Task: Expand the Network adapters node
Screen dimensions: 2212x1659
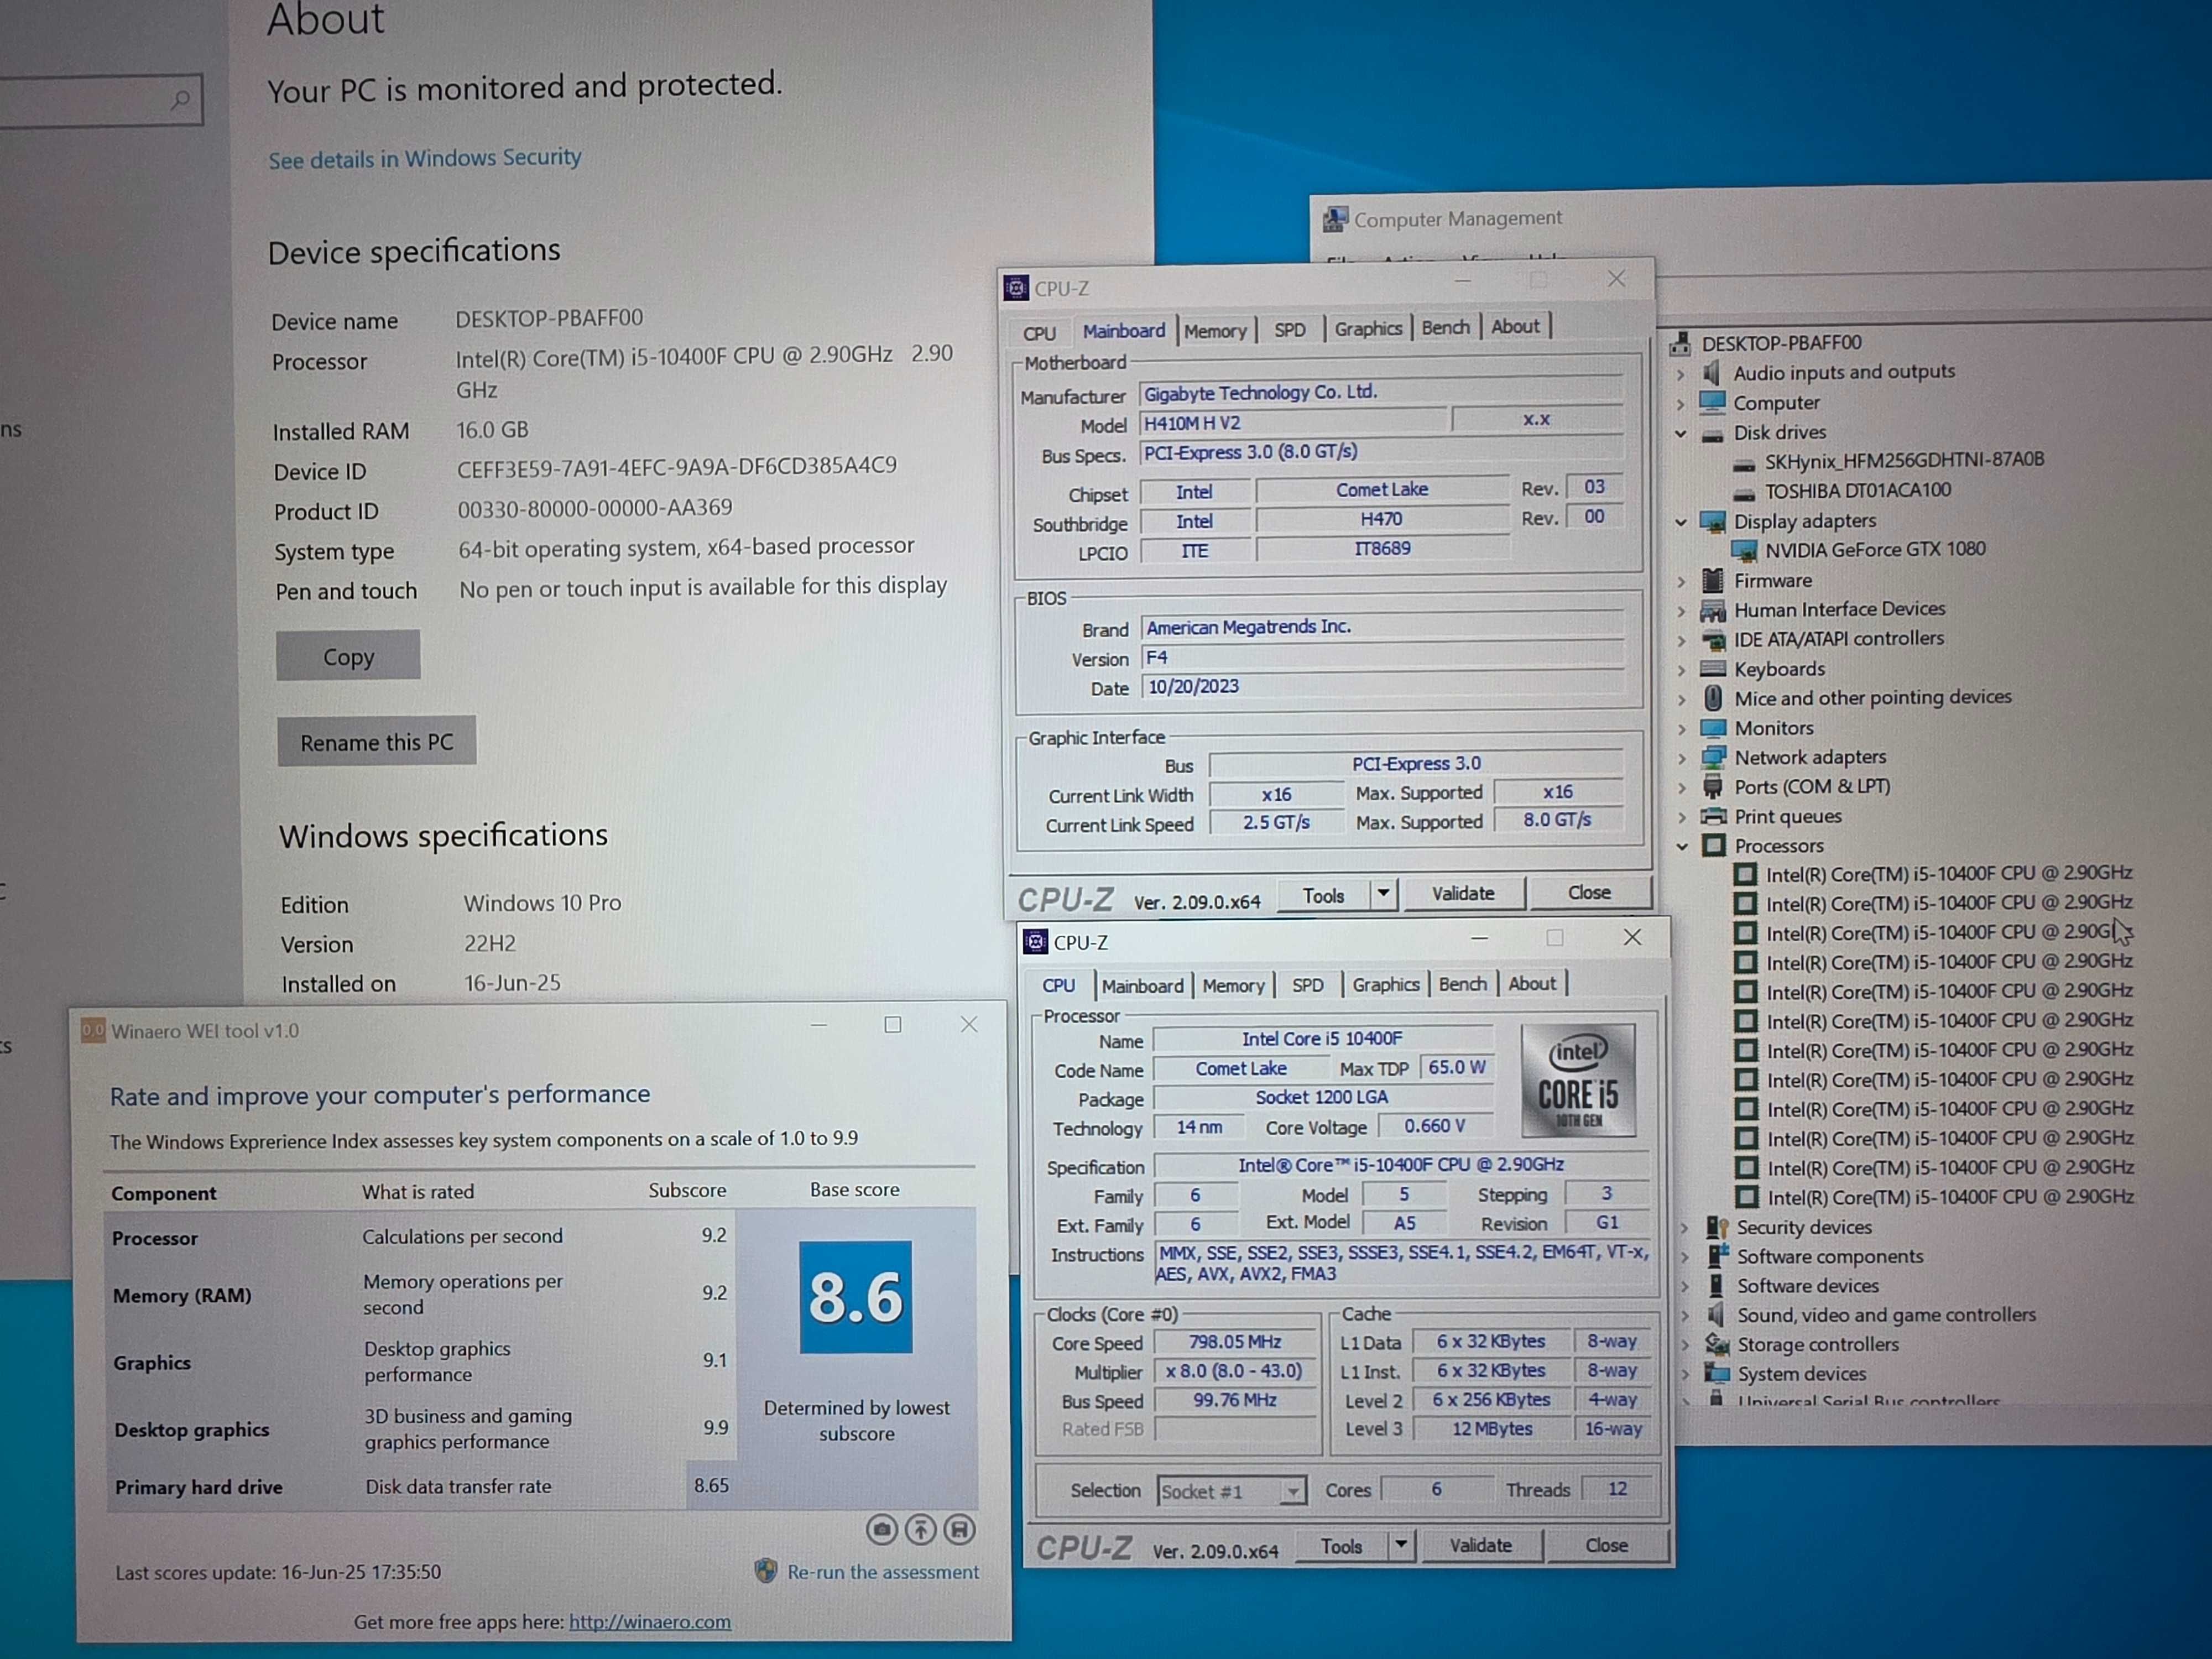Action: (1682, 758)
